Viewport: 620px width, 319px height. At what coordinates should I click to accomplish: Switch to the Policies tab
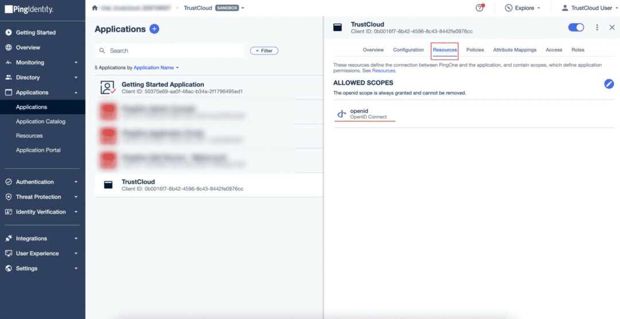[475, 50]
